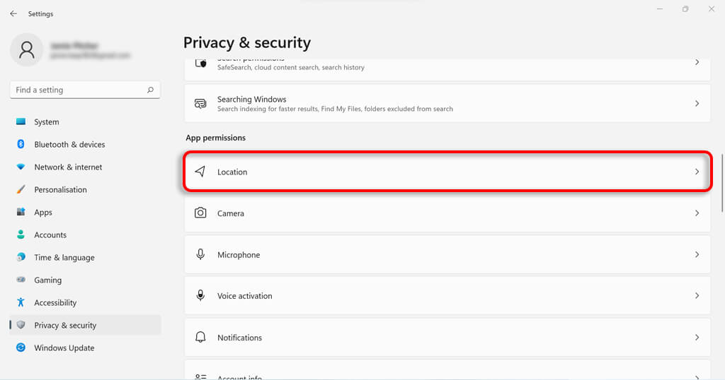The height and width of the screenshot is (380, 725).
Task: Go to Windows Update section
Action: tap(64, 348)
